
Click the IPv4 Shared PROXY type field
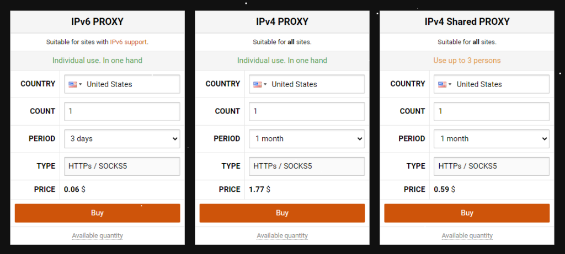tap(492, 166)
